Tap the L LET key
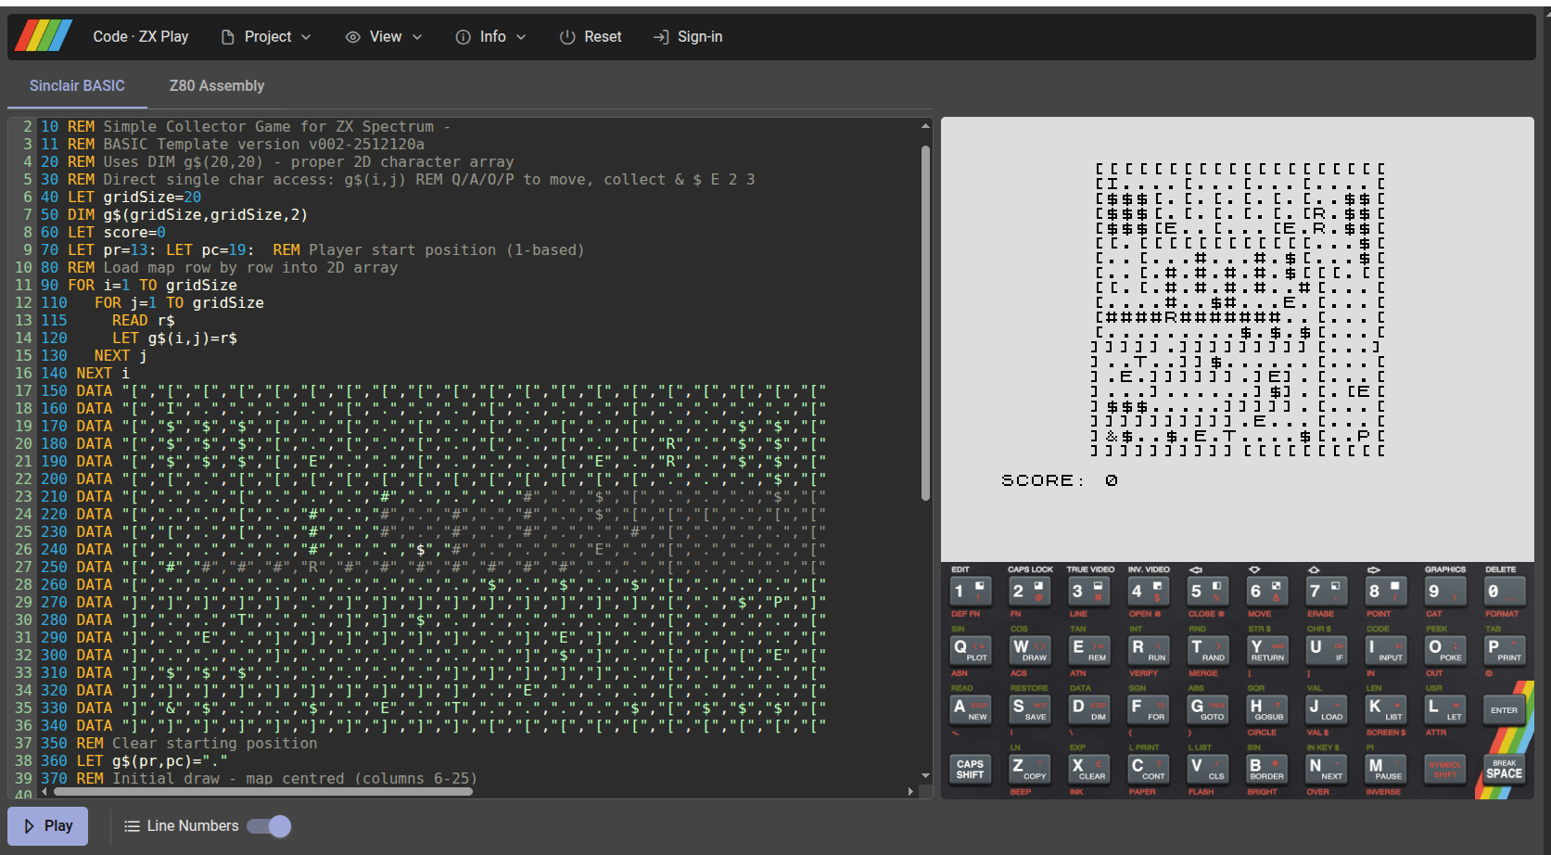 (1445, 709)
